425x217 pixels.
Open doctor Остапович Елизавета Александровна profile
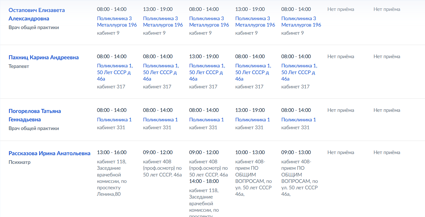tap(37, 14)
